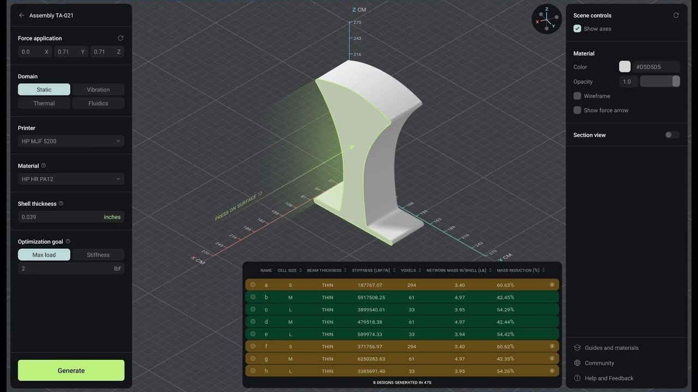
Task: Turn on the Section view toggle
Action: tap(672, 135)
